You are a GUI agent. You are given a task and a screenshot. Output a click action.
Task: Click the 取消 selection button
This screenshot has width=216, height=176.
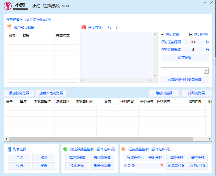(x=44, y=158)
